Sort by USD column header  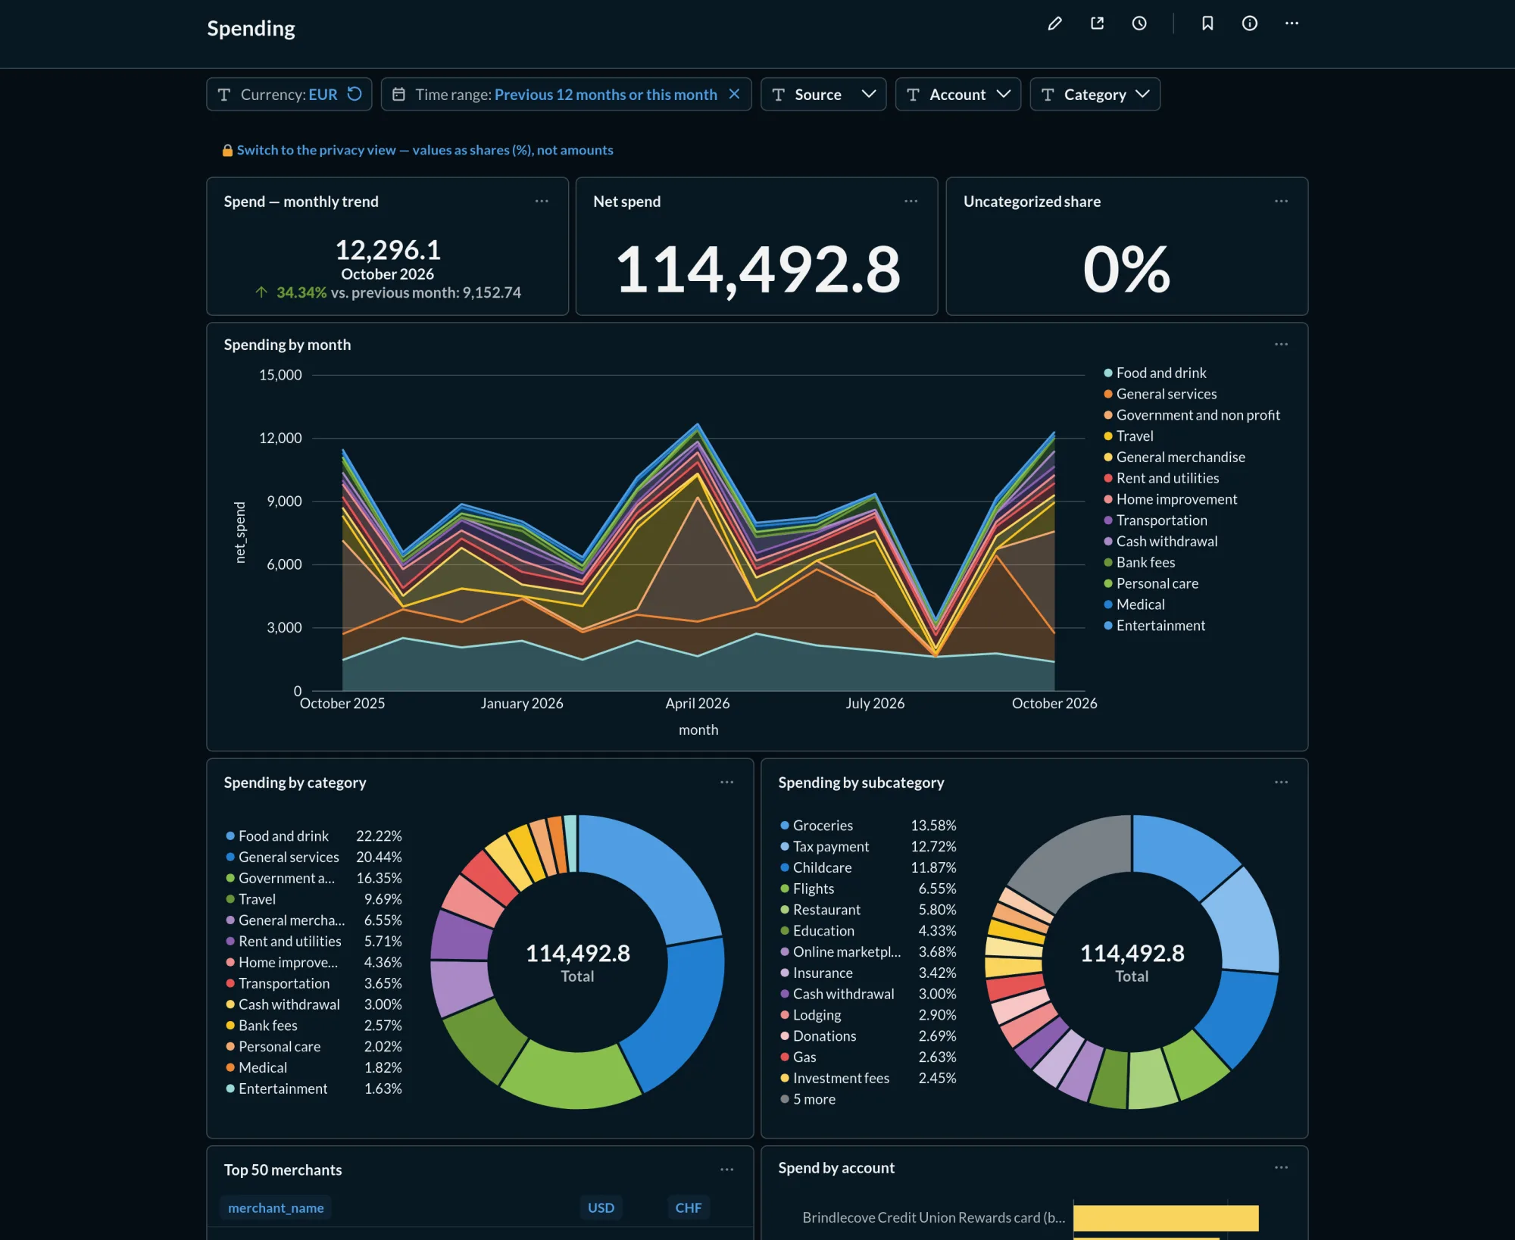coord(601,1207)
